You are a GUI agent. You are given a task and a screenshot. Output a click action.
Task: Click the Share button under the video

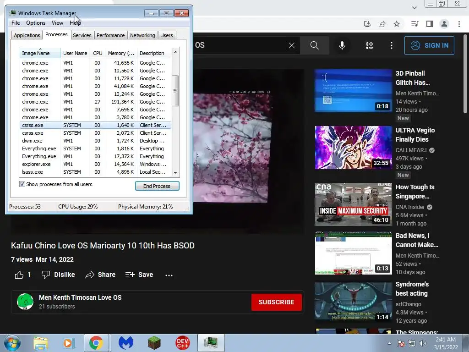[x=100, y=275]
